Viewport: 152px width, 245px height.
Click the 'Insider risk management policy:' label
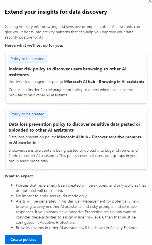(x=36, y=82)
